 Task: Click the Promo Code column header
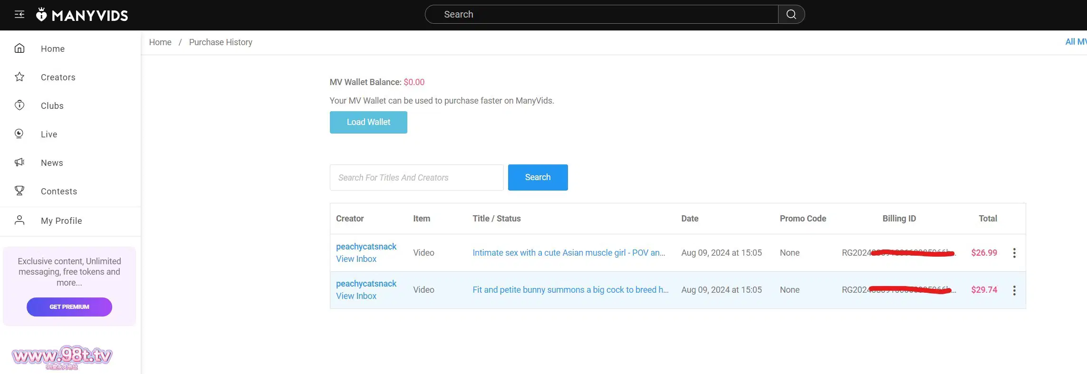803,219
